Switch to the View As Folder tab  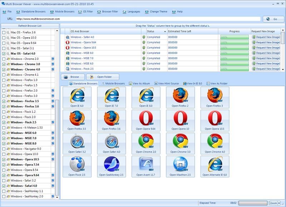pyautogui.click(x=217, y=83)
